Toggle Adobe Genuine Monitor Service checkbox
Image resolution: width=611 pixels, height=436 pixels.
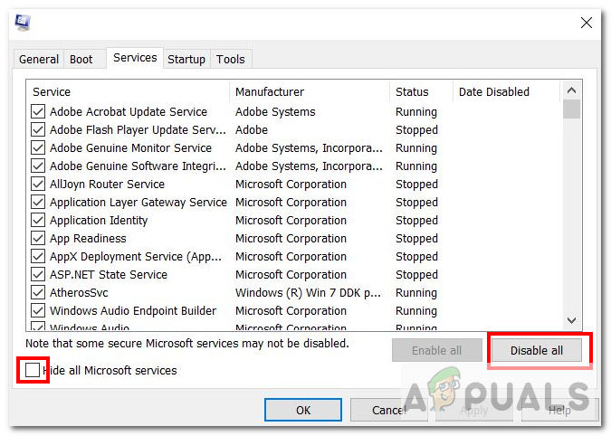(x=38, y=148)
